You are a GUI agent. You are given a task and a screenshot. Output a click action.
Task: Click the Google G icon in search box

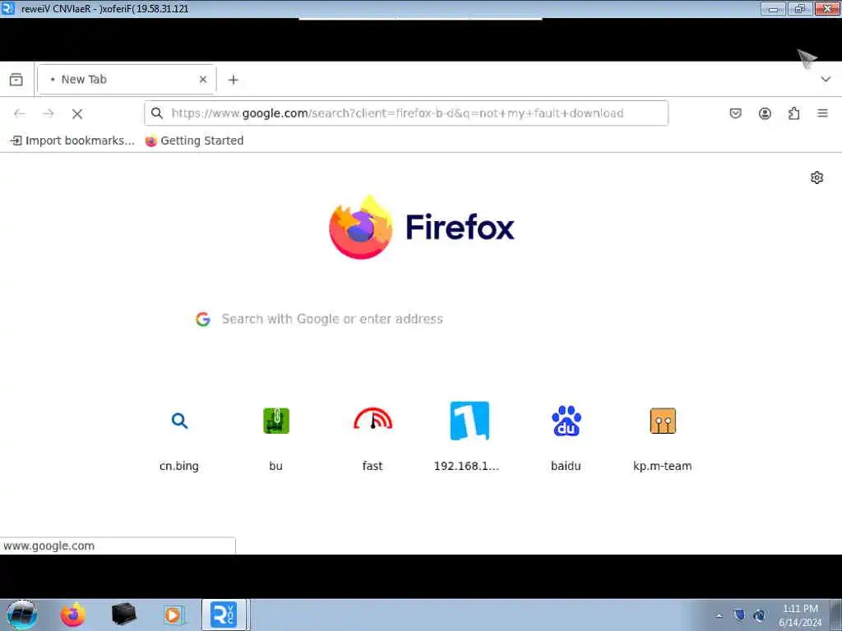203,319
